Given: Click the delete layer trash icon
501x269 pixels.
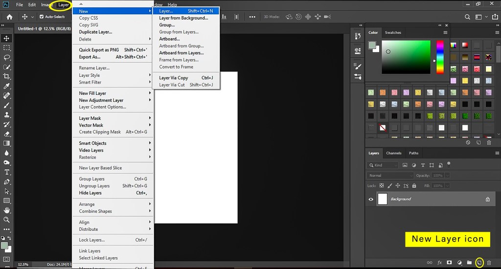Looking at the screenshot, I should coord(489,263).
